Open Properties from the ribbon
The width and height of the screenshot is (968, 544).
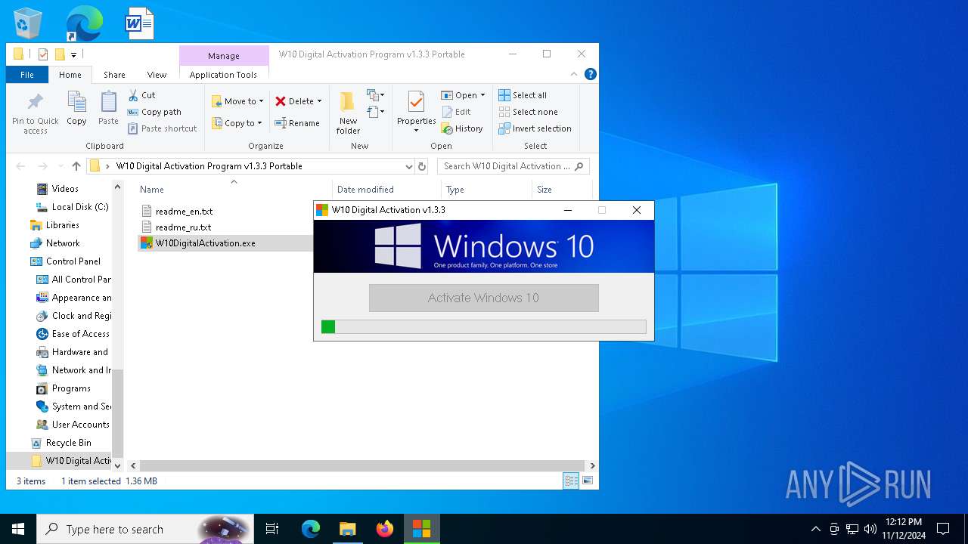[417, 113]
